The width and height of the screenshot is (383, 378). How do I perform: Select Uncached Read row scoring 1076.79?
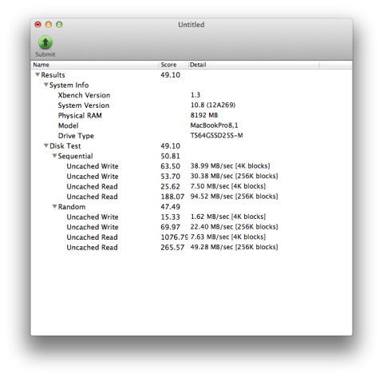191,237
